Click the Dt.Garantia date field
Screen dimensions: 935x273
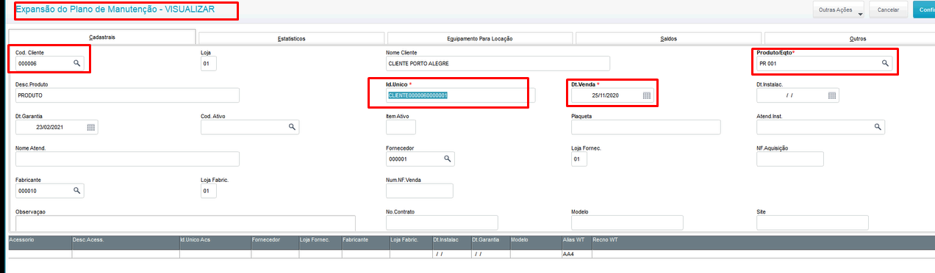pos(57,127)
